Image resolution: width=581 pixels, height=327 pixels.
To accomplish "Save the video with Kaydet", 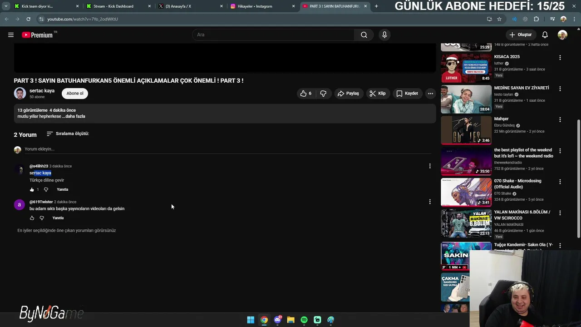I will pos(407,94).
